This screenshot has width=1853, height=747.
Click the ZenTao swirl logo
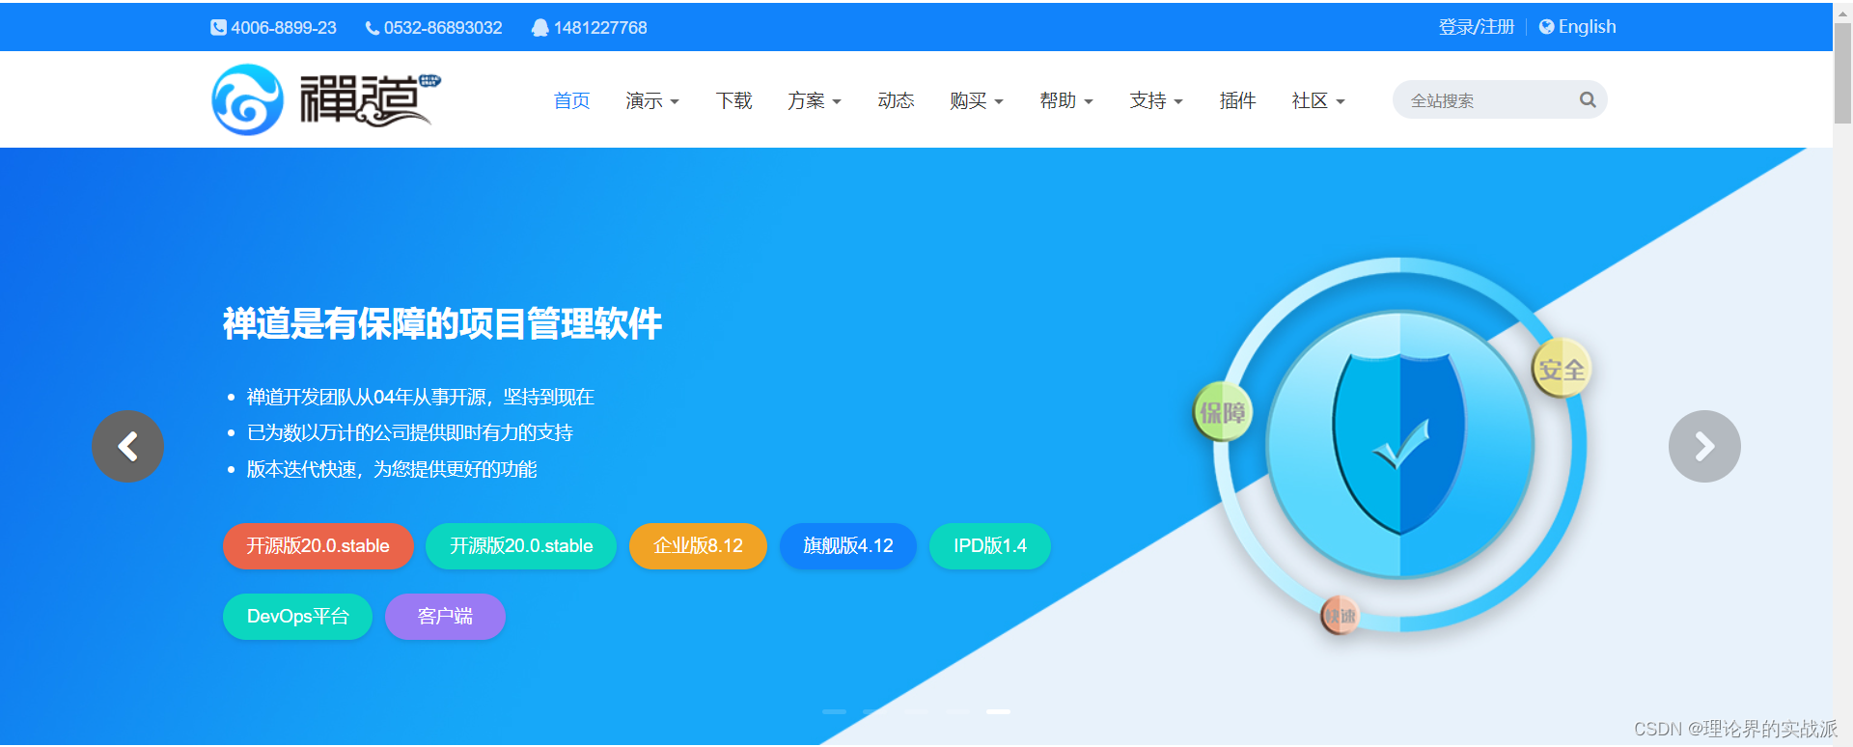click(x=248, y=99)
